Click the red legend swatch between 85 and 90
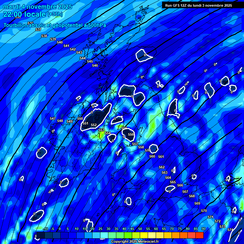Screen dimensions: 244x244 (200, 235)
